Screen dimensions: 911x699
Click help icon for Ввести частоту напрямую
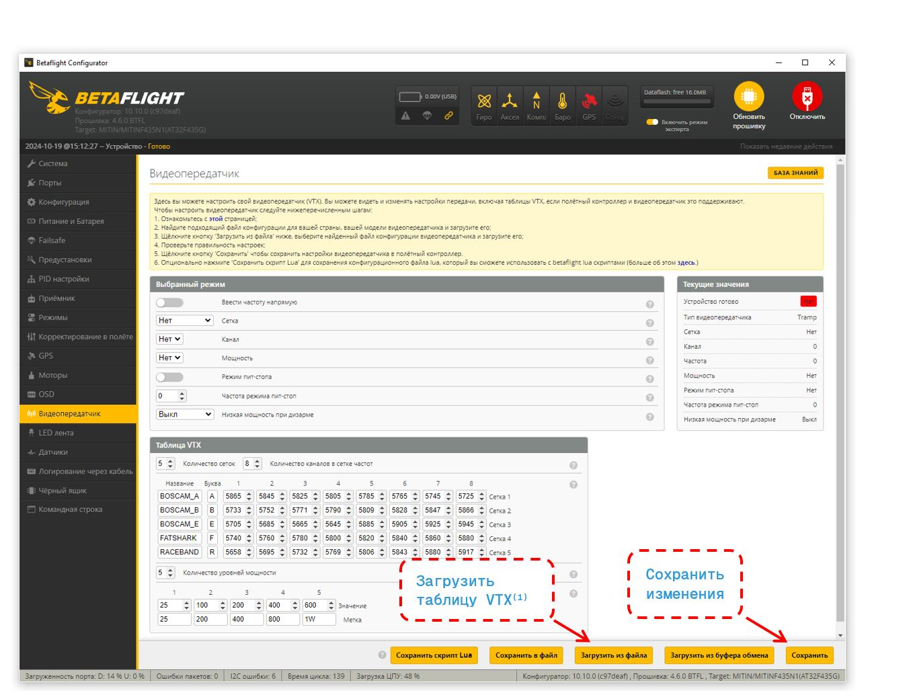[649, 304]
